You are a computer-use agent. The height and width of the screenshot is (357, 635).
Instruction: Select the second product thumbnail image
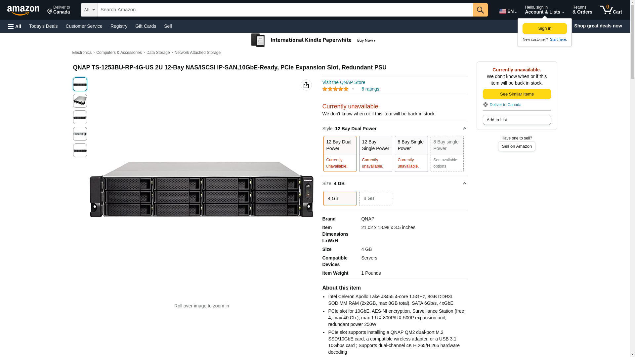point(80,101)
